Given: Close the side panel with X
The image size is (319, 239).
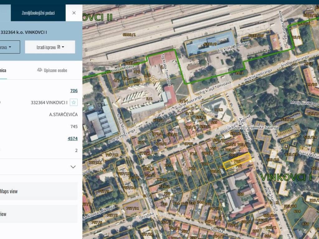Looking at the screenshot, I should point(74,13).
